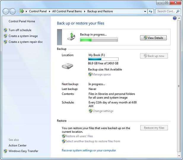Close the Backup and Restore window
This screenshot has width=183, height=160.
click(x=175, y=3)
